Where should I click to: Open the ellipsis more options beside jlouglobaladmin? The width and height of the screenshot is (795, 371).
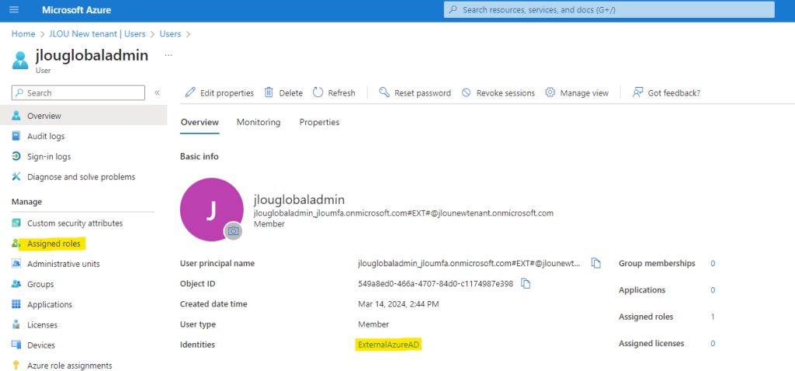pos(168,55)
